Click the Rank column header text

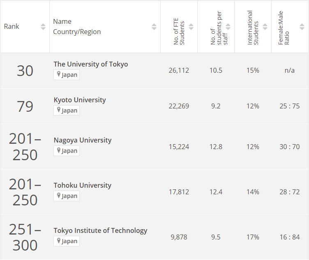[x=12, y=27]
